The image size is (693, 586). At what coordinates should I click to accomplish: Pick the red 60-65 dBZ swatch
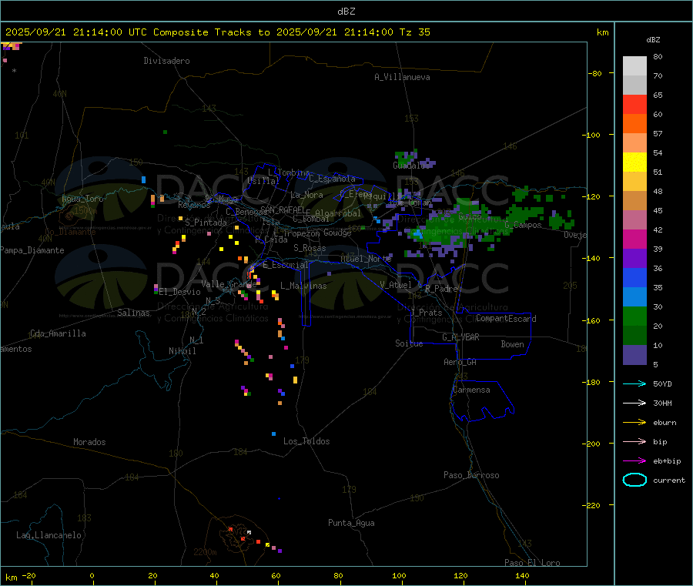pyautogui.click(x=634, y=104)
